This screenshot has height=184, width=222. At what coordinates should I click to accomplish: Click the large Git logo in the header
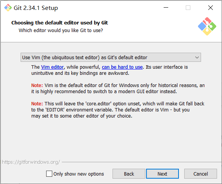(207, 26)
